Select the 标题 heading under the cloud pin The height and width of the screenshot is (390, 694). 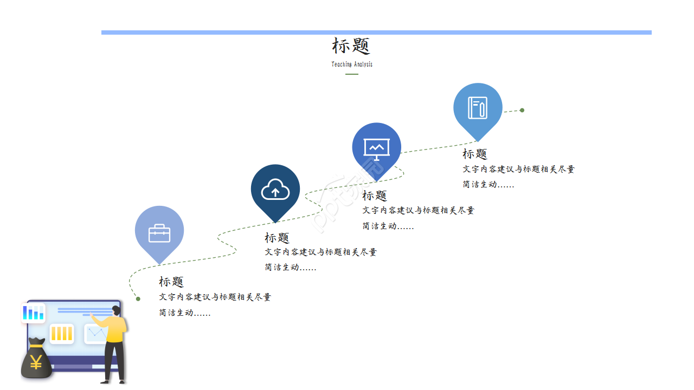click(x=277, y=237)
